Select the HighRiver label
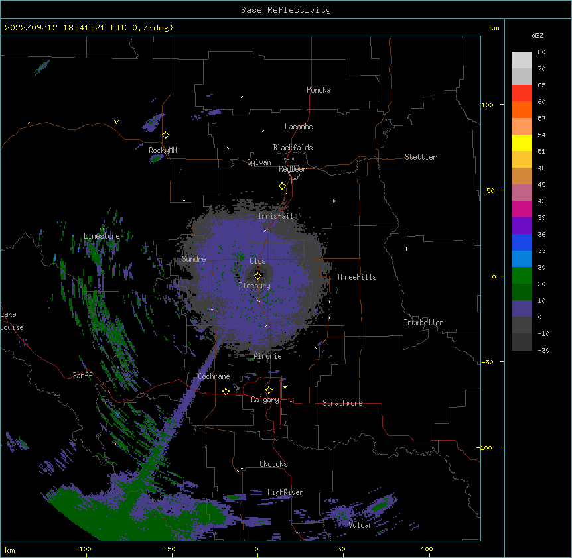The width and height of the screenshot is (572, 558). [x=285, y=492]
